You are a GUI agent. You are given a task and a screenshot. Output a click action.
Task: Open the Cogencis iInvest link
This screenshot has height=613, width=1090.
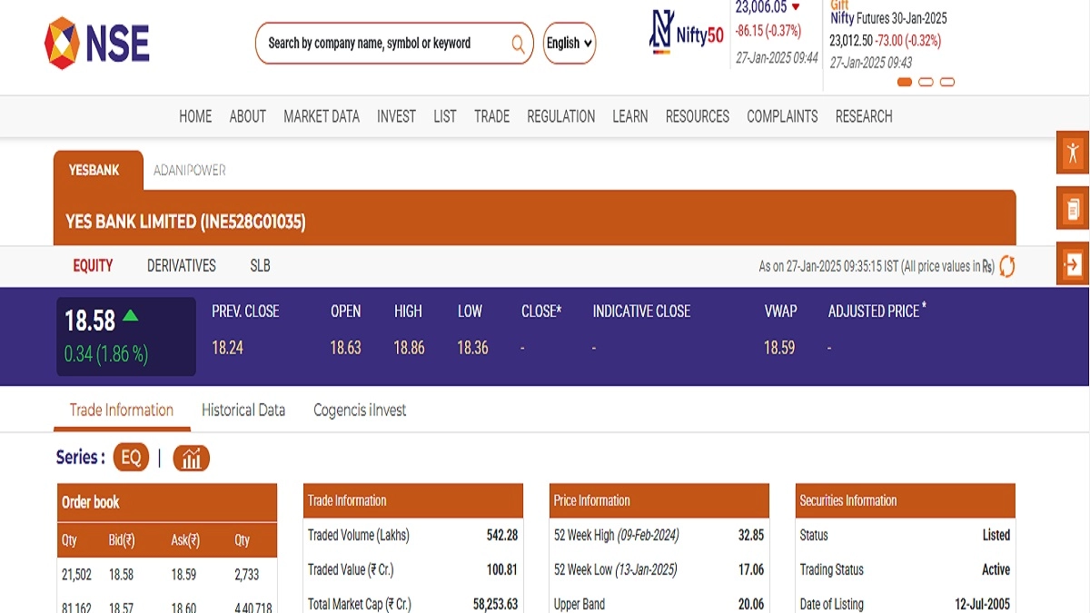[x=360, y=410]
